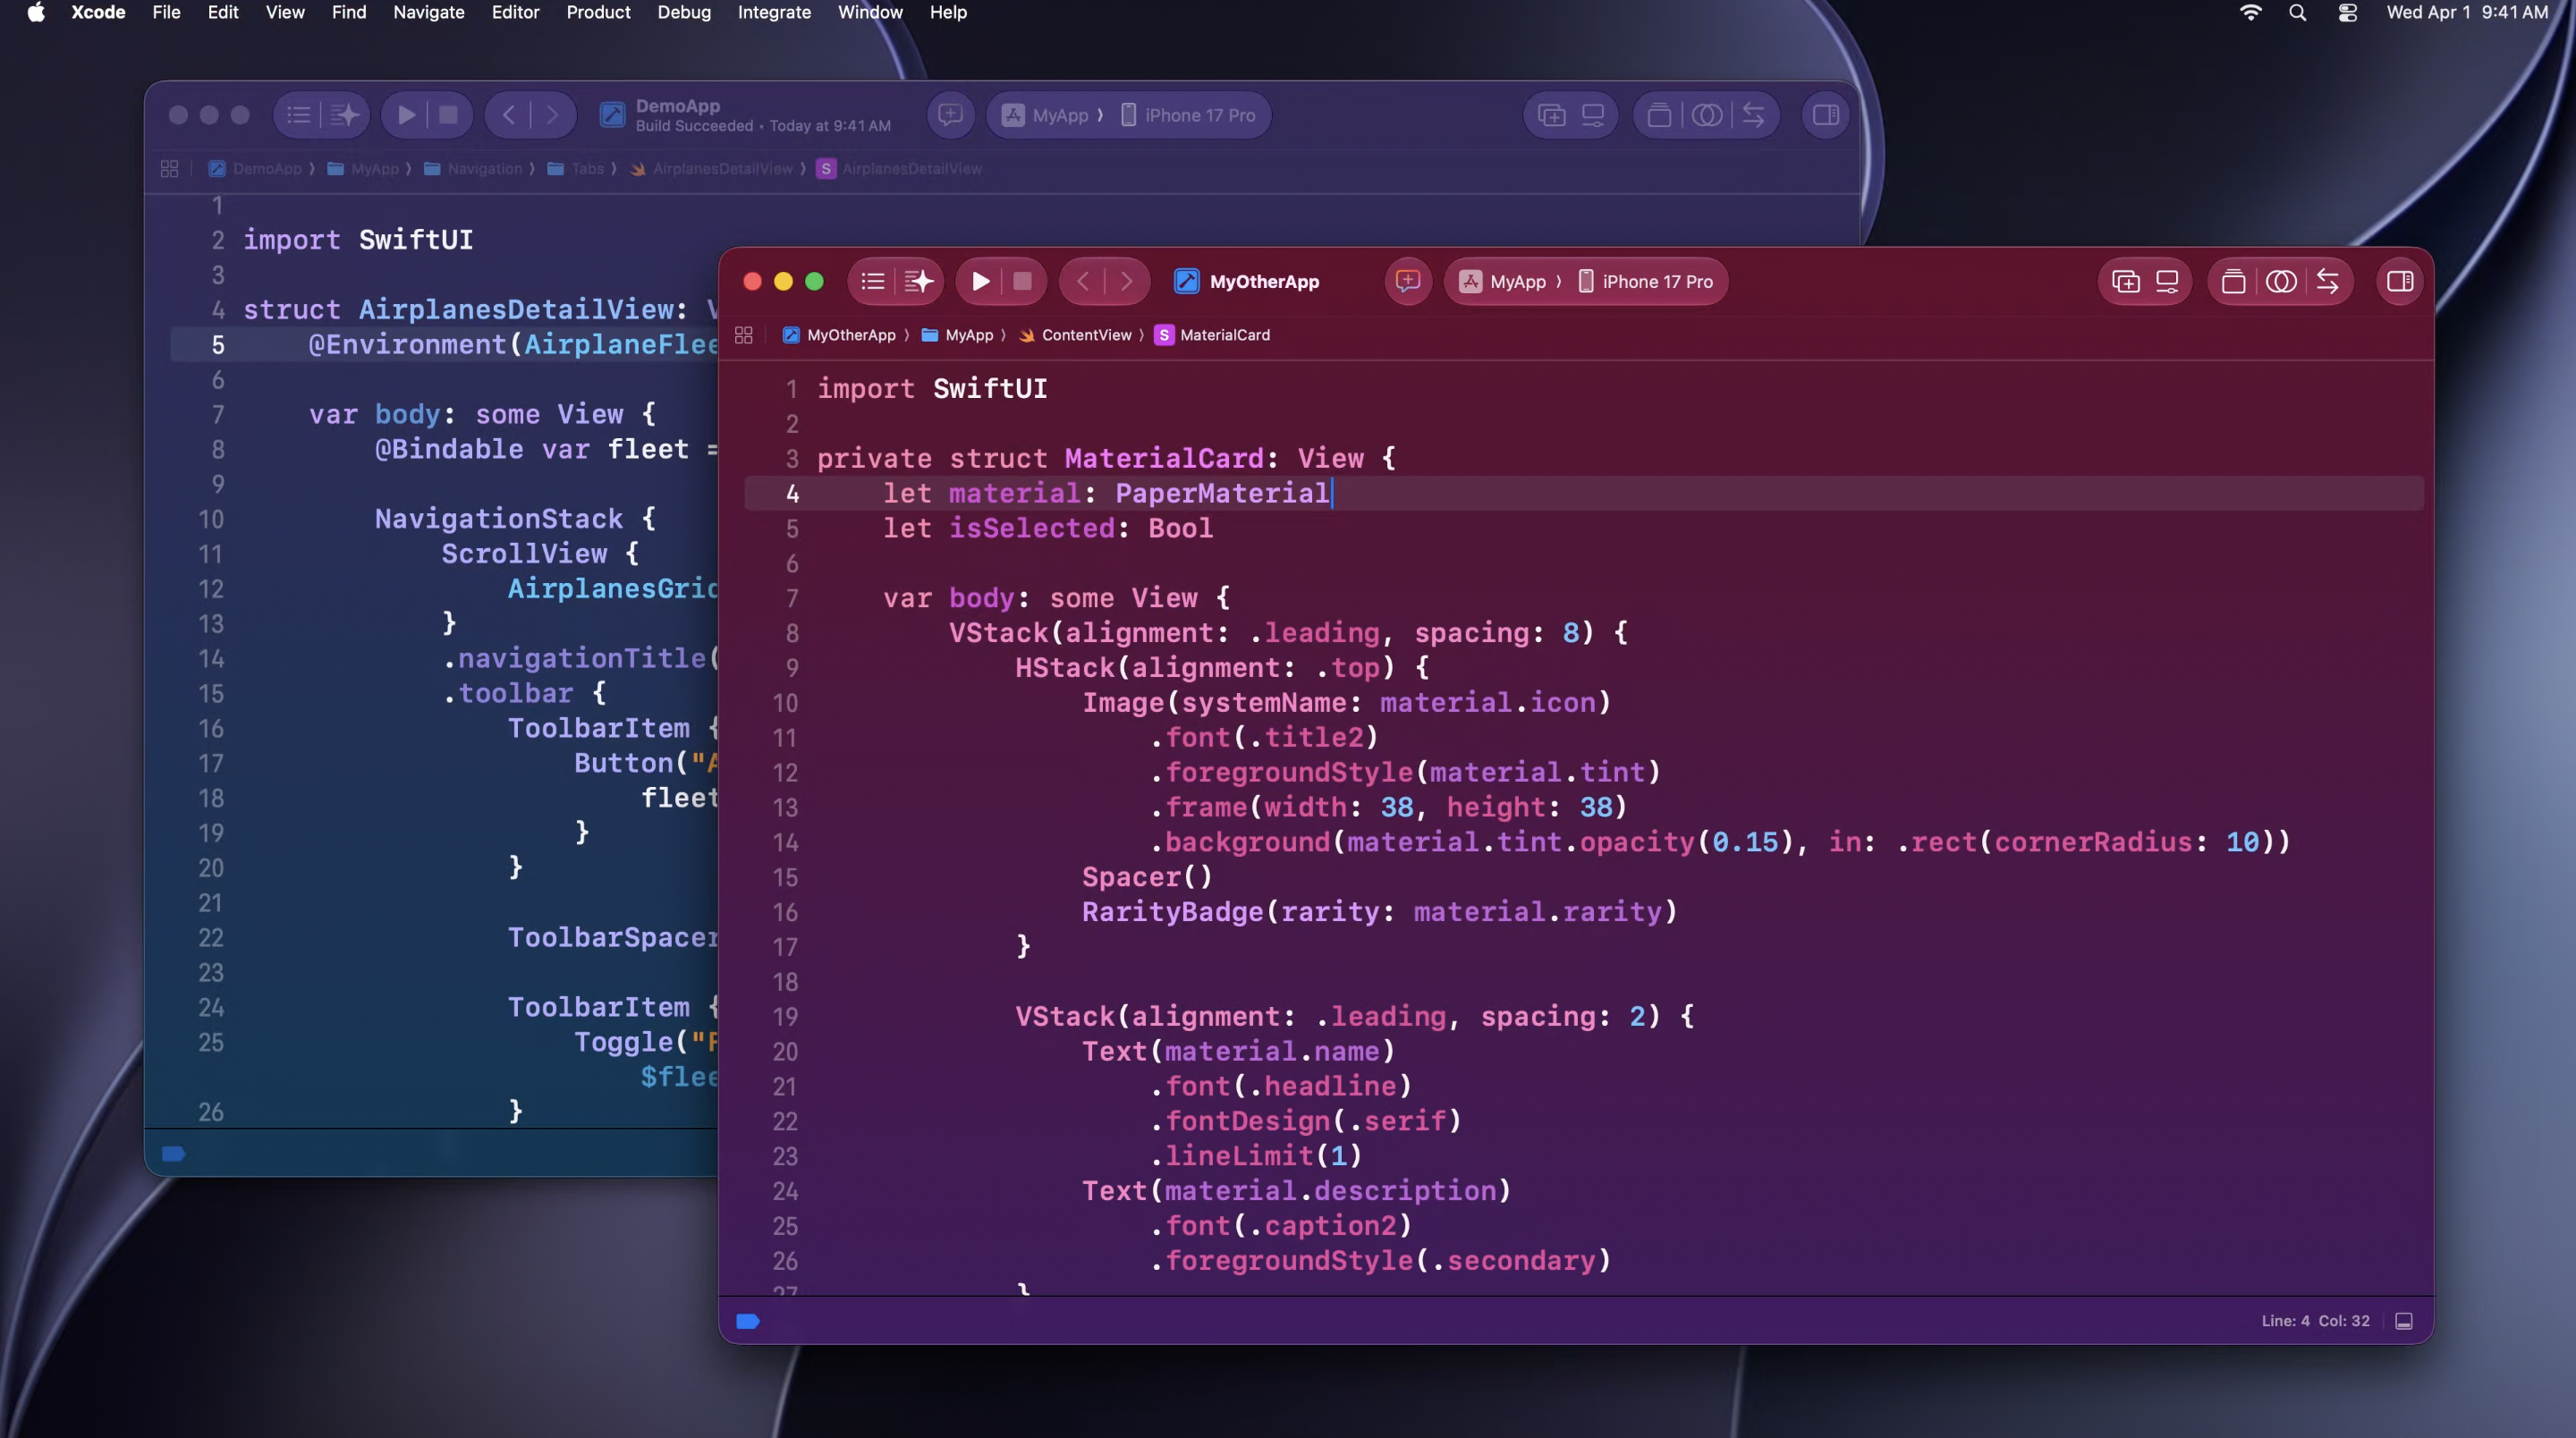
Task: Click the menu bar clock Wed Apr 1
Action: tap(2467, 12)
